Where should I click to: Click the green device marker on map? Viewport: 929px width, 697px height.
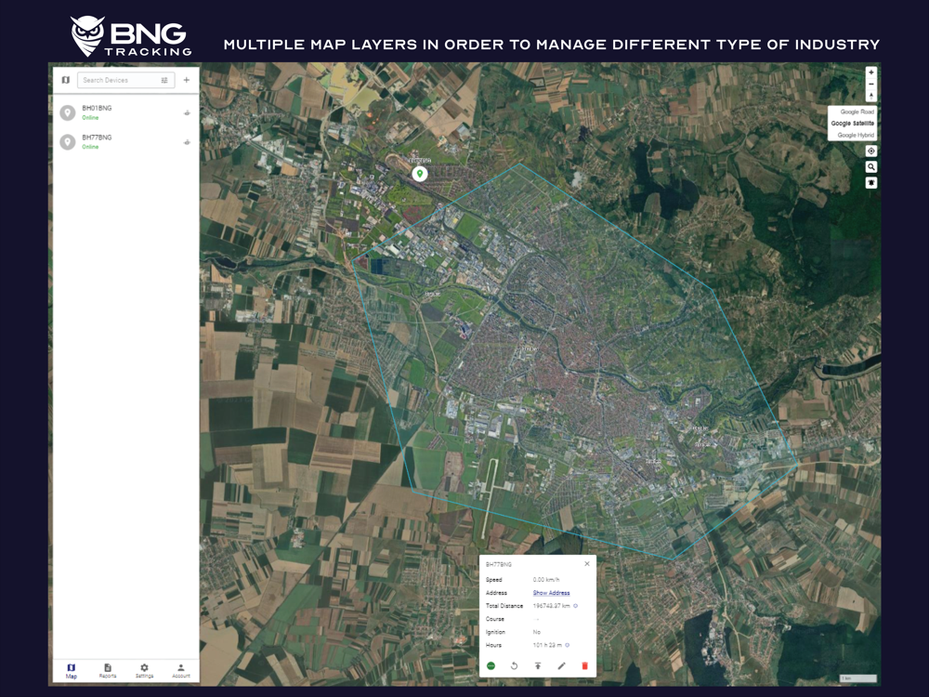[x=420, y=174]
